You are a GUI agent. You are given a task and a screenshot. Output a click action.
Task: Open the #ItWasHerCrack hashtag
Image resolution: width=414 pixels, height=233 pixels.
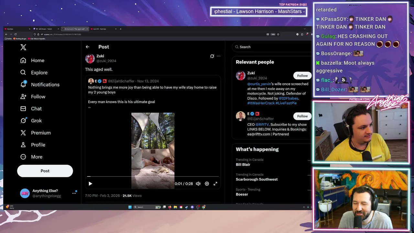click(x=261, y=103)
